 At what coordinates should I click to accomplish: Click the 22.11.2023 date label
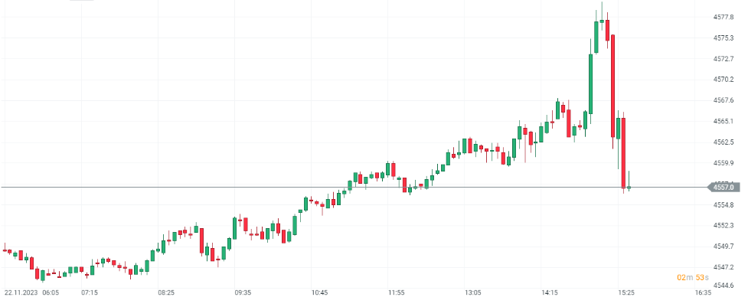coord(21,292)
